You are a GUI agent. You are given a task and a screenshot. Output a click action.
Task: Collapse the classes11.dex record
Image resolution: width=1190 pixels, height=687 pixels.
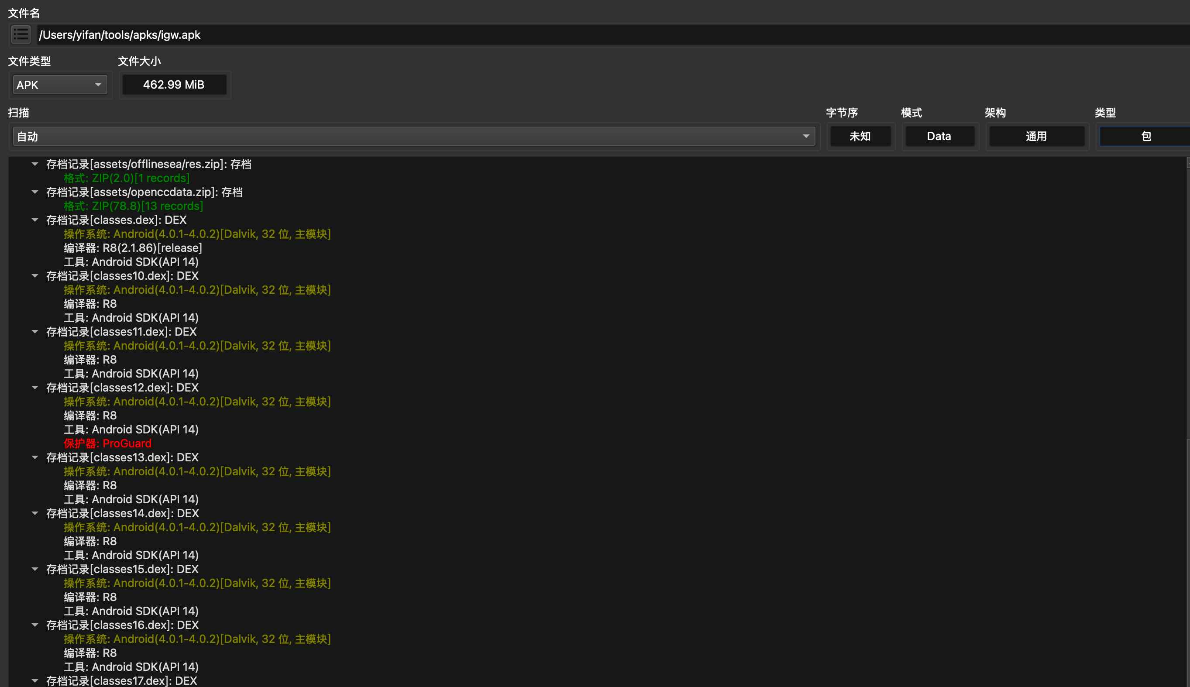[x=34, y=332]
